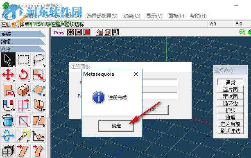
Task: Minimize the Metasequoia main window
Action: (236, 5)
